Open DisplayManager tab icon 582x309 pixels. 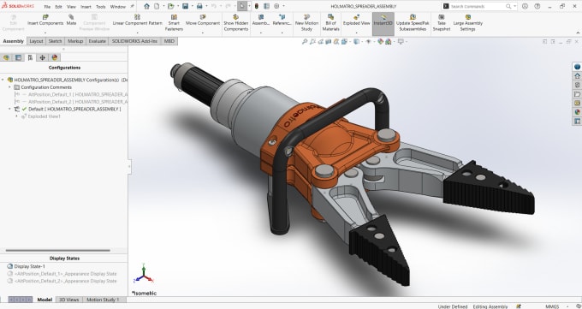(55, 57)
